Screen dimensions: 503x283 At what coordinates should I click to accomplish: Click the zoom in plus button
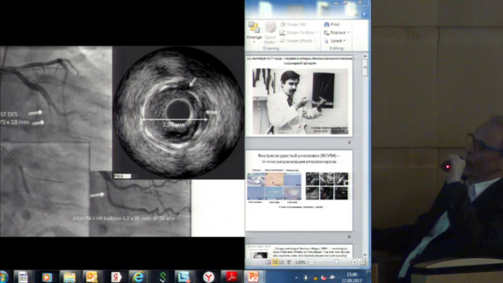click(x=354, y=262)
